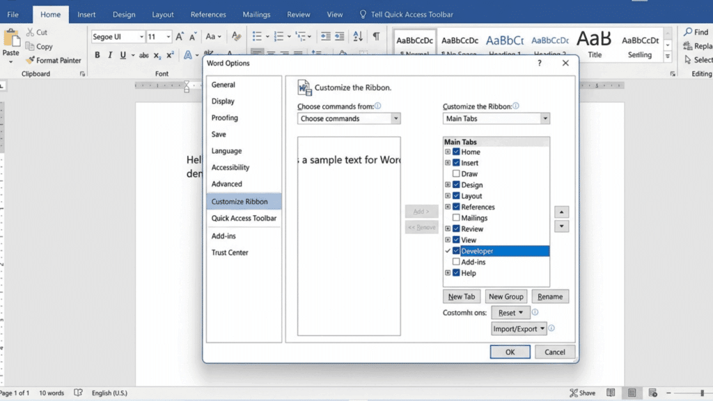Click the spelling check icon in status bar

coord(79,392)
